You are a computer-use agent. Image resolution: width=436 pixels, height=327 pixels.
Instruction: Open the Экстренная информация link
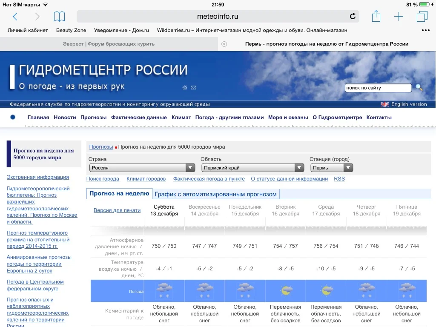coord(37,177)
